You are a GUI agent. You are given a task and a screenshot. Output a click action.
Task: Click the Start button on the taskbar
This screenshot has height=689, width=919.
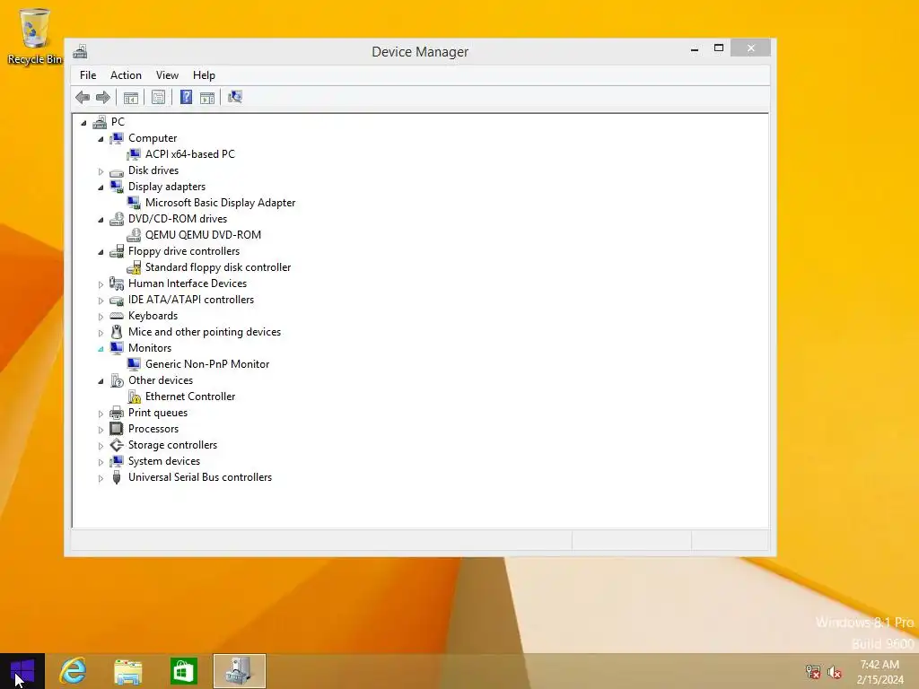(22, 671)
